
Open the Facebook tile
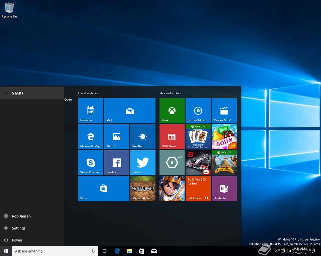pyautogui.click(x=117, y=162)
